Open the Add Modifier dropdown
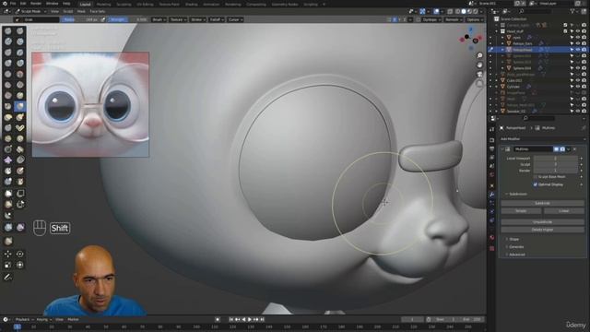Image resolution: width=590 pixels, height=332 pixels. click(x=542, y=139)
